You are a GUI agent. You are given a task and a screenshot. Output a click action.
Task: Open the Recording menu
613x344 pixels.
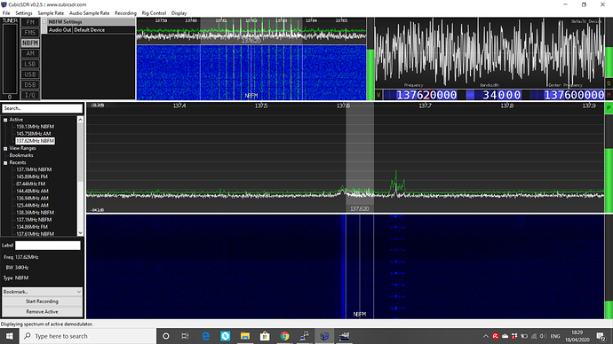(x=125, y=13)
